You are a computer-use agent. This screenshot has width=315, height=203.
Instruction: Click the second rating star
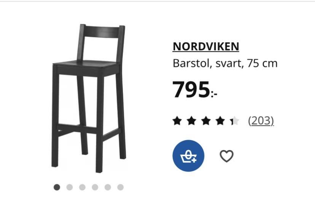tap(191, 121)
